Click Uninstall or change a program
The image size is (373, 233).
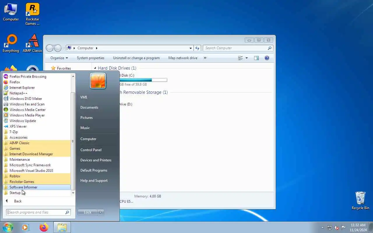pyautogui.click(x=136, y=58)
